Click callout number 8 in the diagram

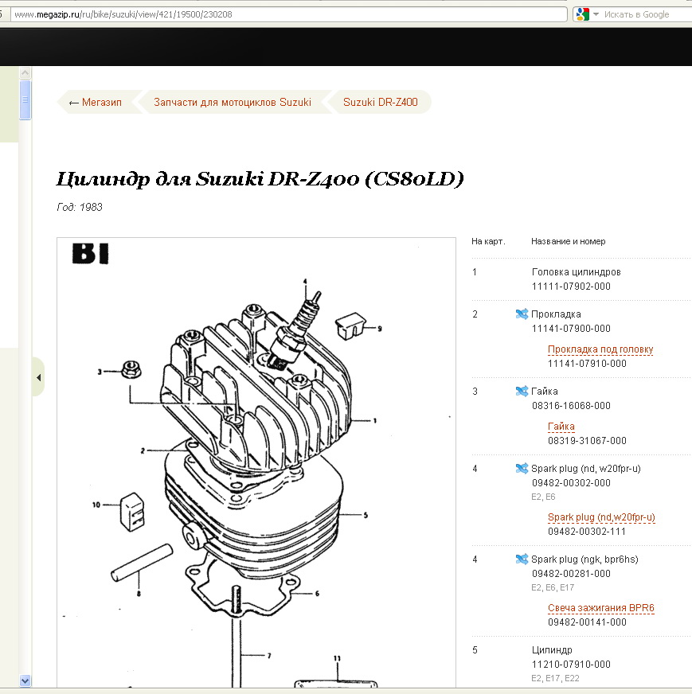(x=139, y=594)
